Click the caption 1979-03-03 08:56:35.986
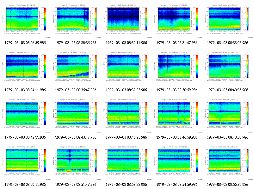The image size is (253, 189). click(227, 185)
